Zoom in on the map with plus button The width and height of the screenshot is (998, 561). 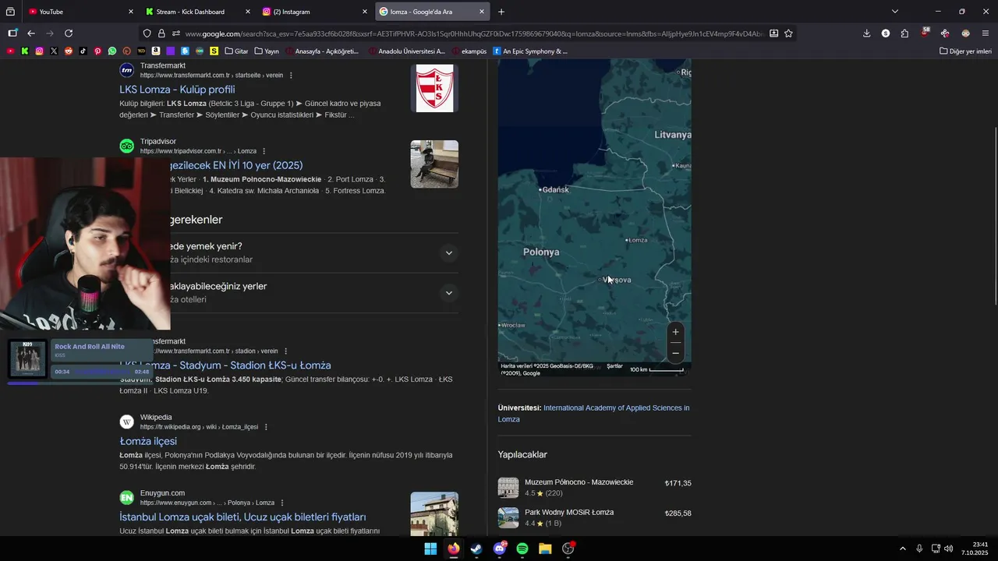(675, 332)
